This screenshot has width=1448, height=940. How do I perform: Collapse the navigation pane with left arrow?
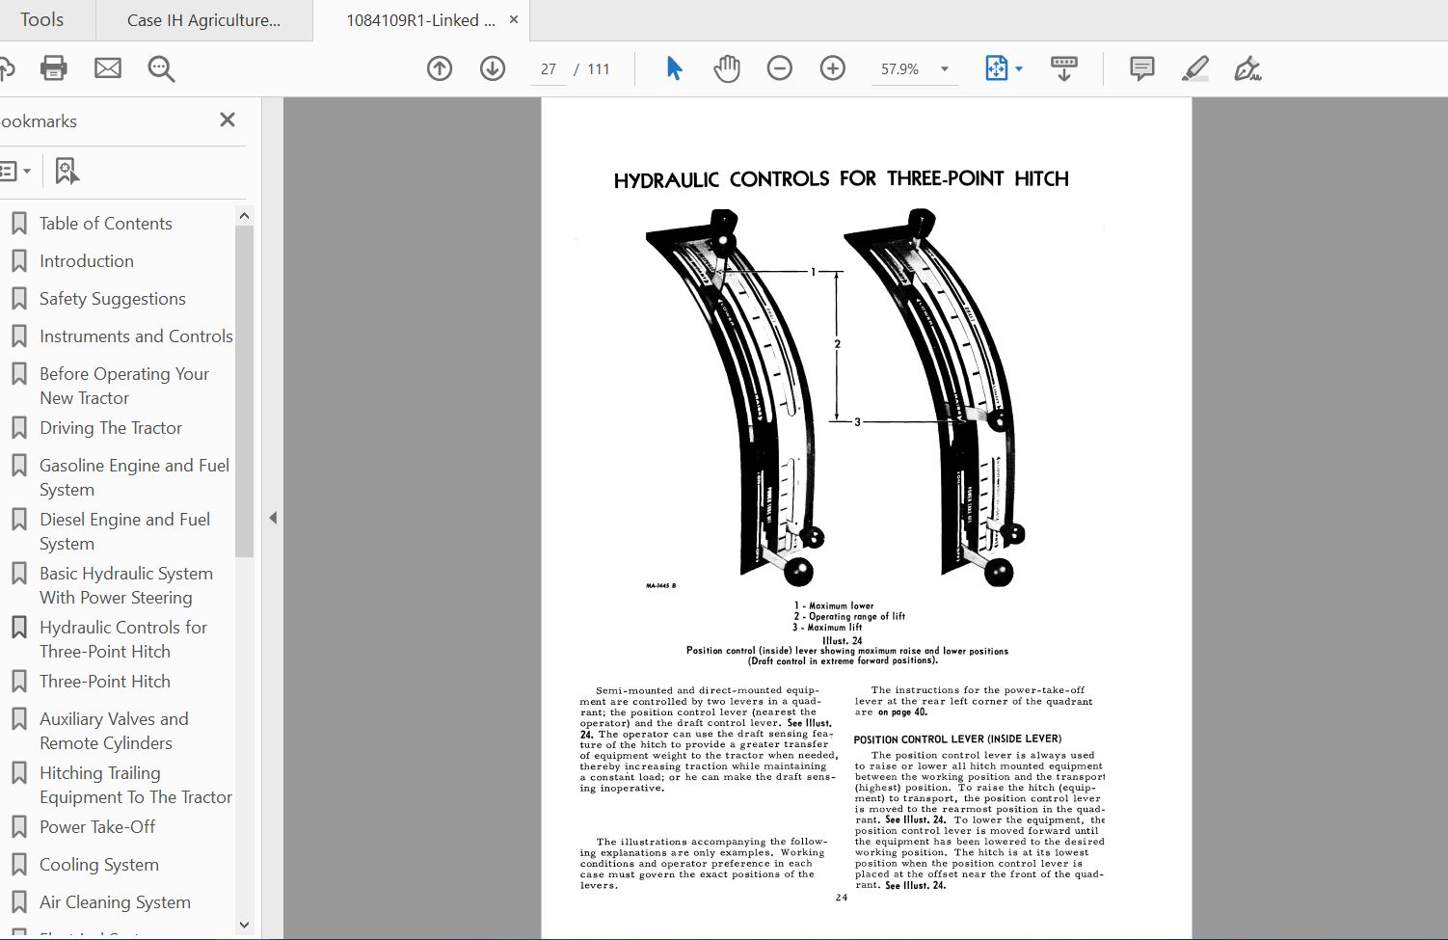click(273, 518)
